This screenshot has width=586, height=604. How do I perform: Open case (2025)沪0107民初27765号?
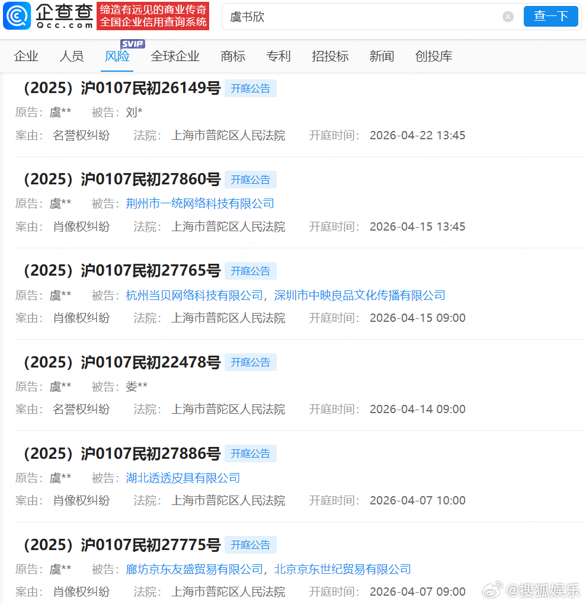[122, 271]
